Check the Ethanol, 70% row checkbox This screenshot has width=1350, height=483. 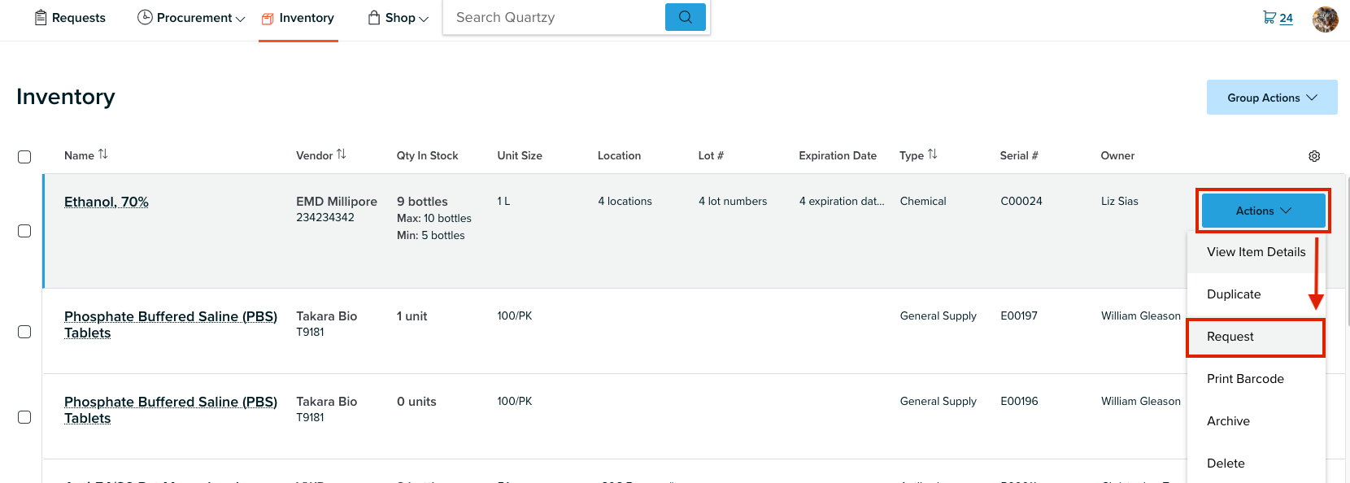(24, 231)
